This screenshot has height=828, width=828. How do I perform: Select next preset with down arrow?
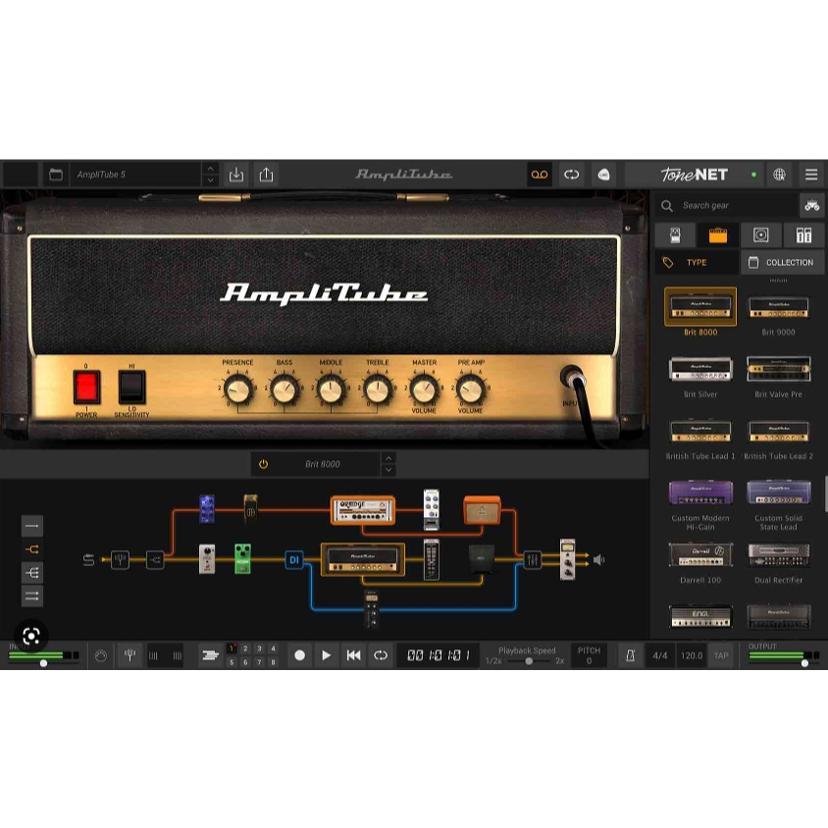[x=210, y=181]
